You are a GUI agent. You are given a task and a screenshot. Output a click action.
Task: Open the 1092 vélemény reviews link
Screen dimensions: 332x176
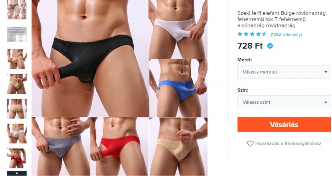[x=286, y=35]
